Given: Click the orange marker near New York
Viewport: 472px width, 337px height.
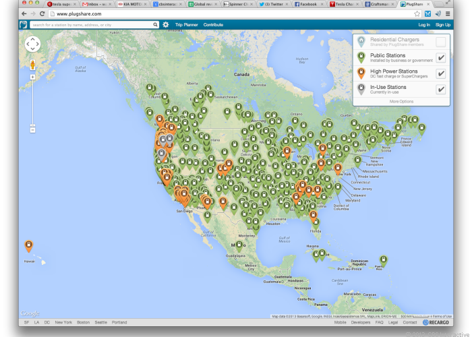Looking at the screenshot, I should click(x=338, y=168).
